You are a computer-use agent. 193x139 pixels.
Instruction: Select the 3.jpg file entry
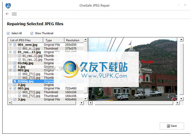[x=21, y=99]
